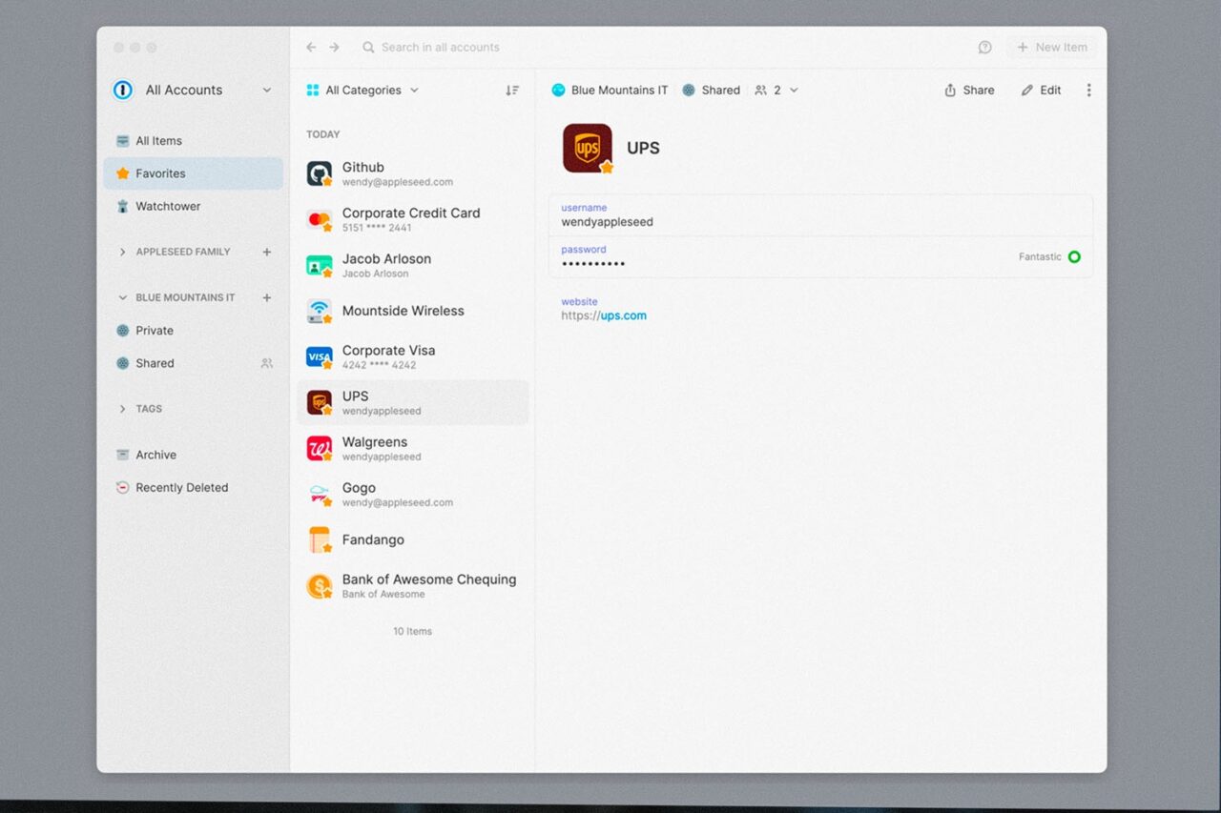Screen dimensions: 1221x813
Task: Click the forward navigation arrow
Action: [x=335, y=48]
